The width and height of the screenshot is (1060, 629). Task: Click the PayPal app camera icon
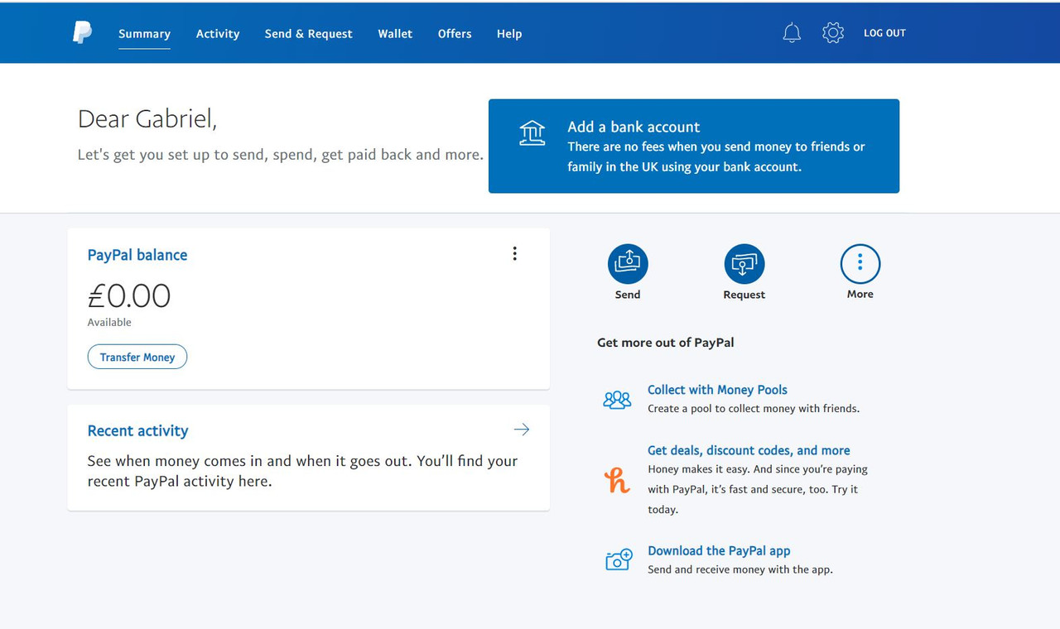click(619, 560)
